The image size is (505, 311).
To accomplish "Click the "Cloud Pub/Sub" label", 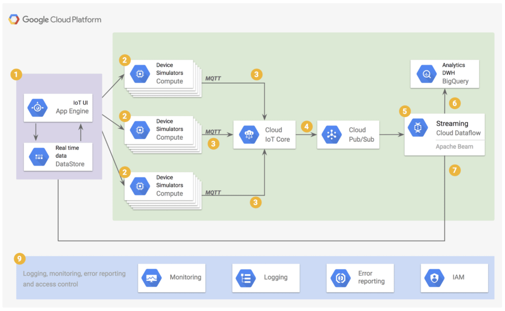I will click(x=361, y=135).
